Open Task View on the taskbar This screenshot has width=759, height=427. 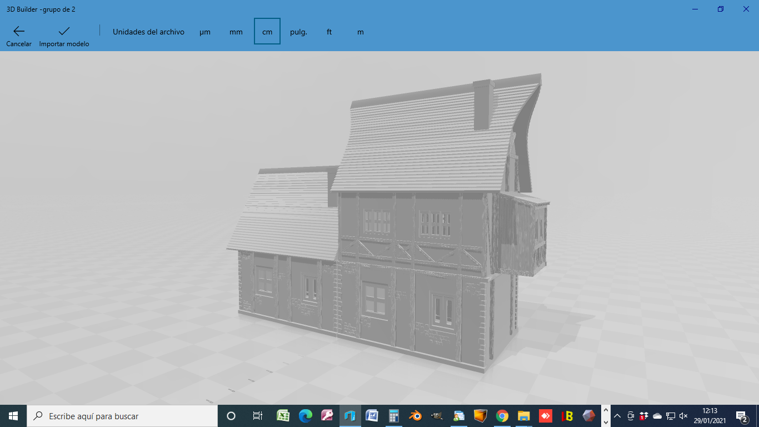click(257, 416)
